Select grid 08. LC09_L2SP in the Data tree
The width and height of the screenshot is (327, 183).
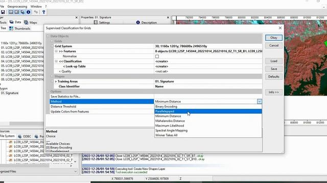coord(22,79)
